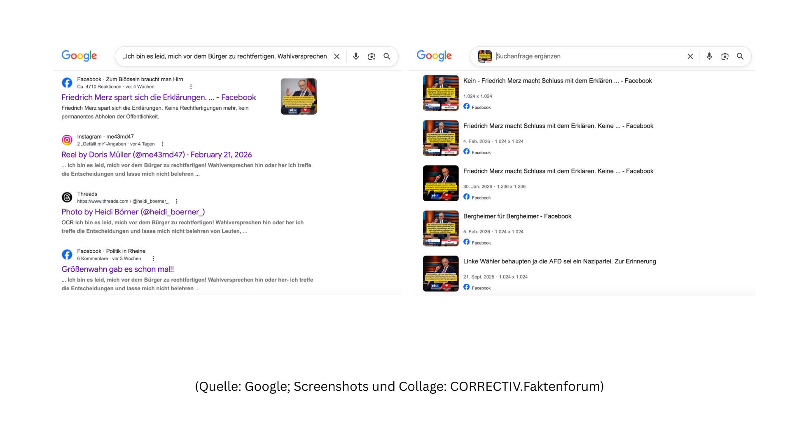Screen dimensions: 799x437
Task: Click the search magnifier in right search bar
Action: coord(740,56)
